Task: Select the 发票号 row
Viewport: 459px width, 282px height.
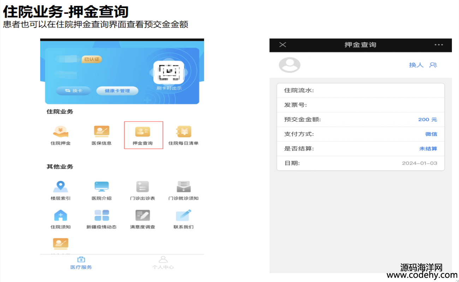Action: (x=360, y=105)
